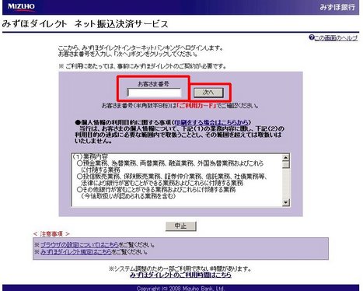Image resolution: width=363 pixels, height=291 pixels.
Task: Click the scroll down arrow of terms box
Action: 286,202
